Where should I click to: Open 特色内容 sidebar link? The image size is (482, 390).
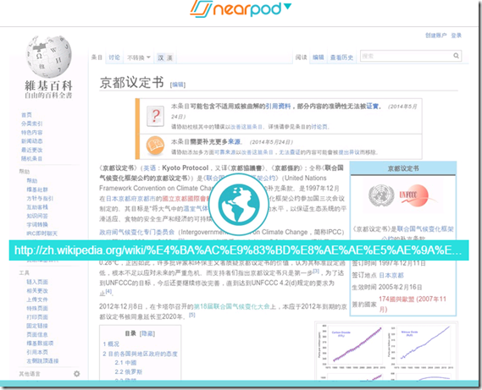click(31, 132)
